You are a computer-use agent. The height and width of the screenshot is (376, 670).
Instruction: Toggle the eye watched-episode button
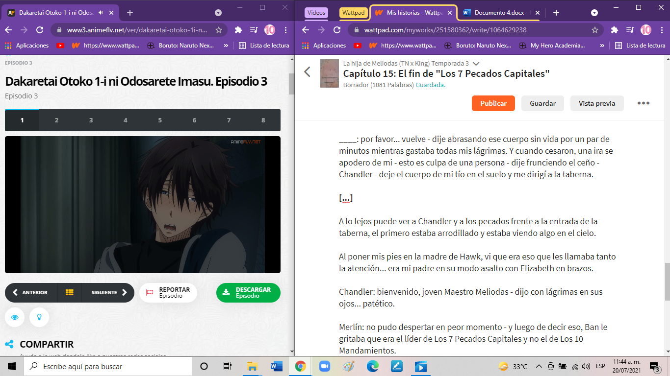tap(15, 317)
